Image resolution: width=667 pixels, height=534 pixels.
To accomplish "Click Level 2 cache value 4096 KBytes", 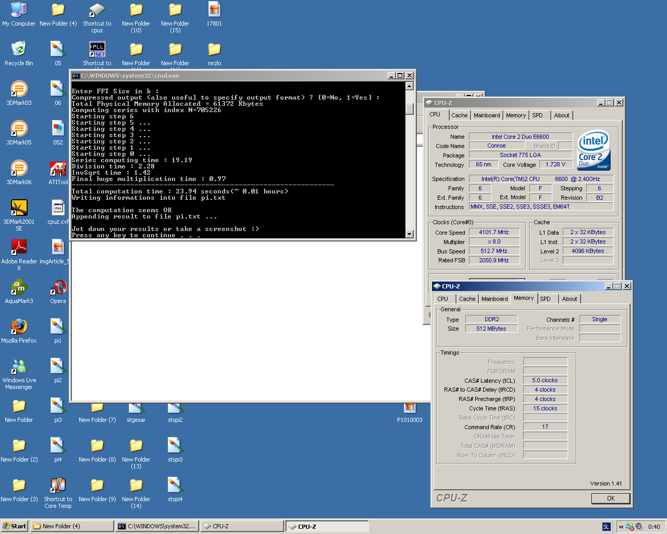I will [588, 251].
